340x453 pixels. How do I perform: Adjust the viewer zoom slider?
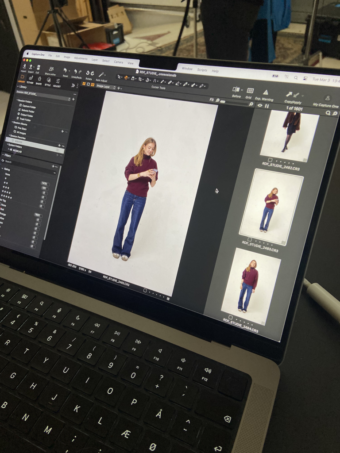pos(223,102)
